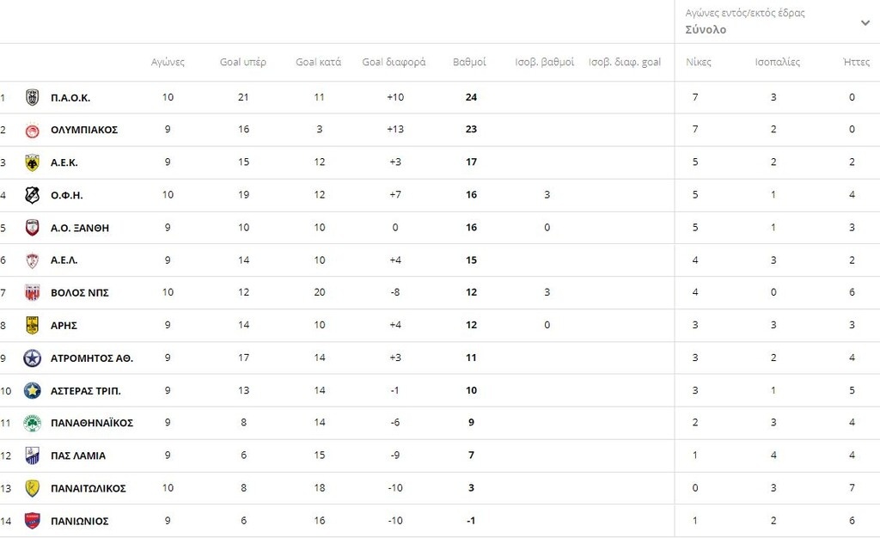Open the ΑΣΤΕΡΑΣ ΤΡΙΠ. team page
Viewport: 880px width, 538px height.
click(x=85, y=391)
